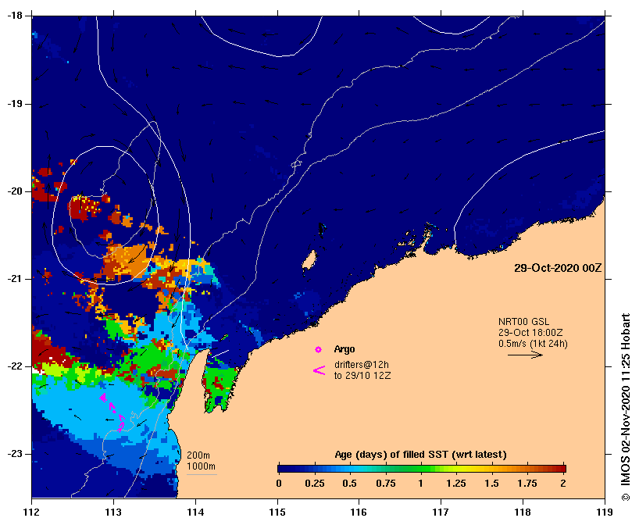Click longitude axis label 113

[114, 512]
